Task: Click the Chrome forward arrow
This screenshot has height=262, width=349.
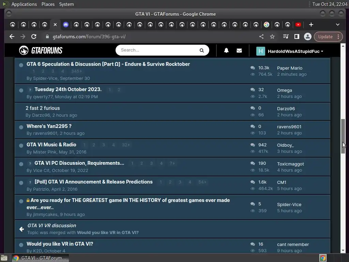Action: [x=23, y=37]
